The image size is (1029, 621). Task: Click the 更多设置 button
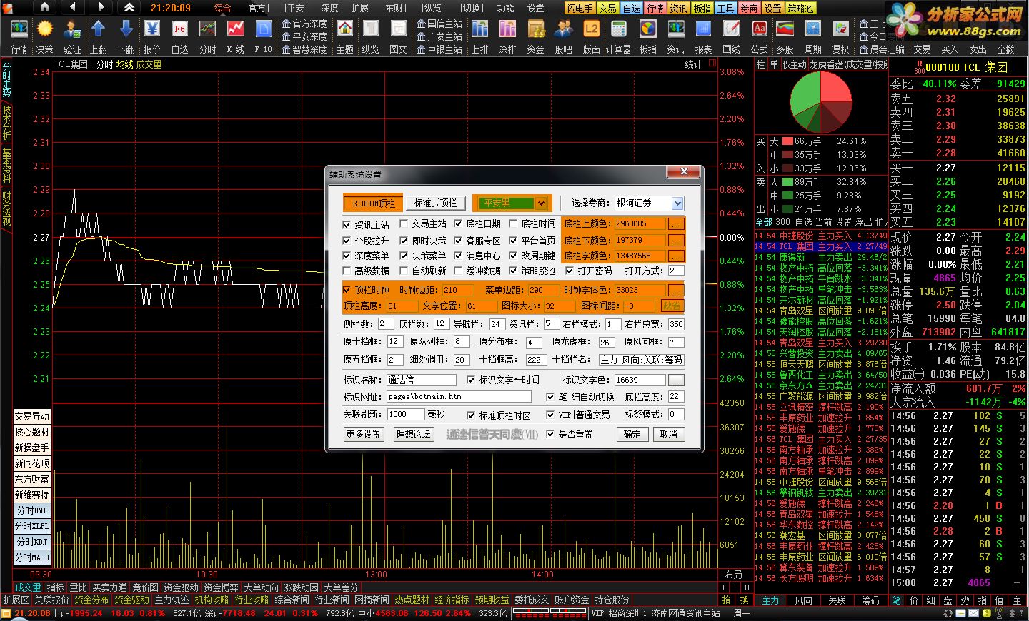(x=364, y=434)
